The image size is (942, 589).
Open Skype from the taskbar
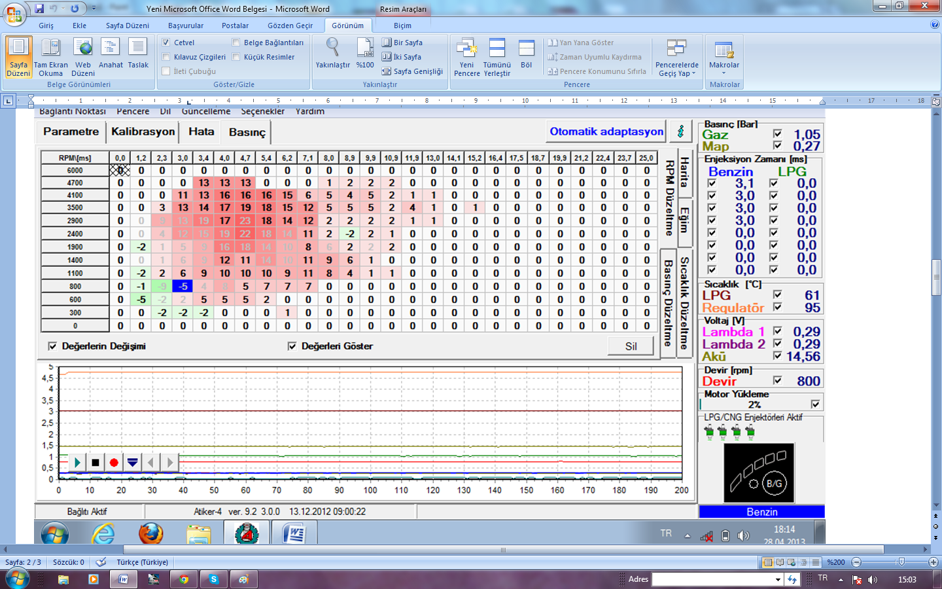coord(214,579)
